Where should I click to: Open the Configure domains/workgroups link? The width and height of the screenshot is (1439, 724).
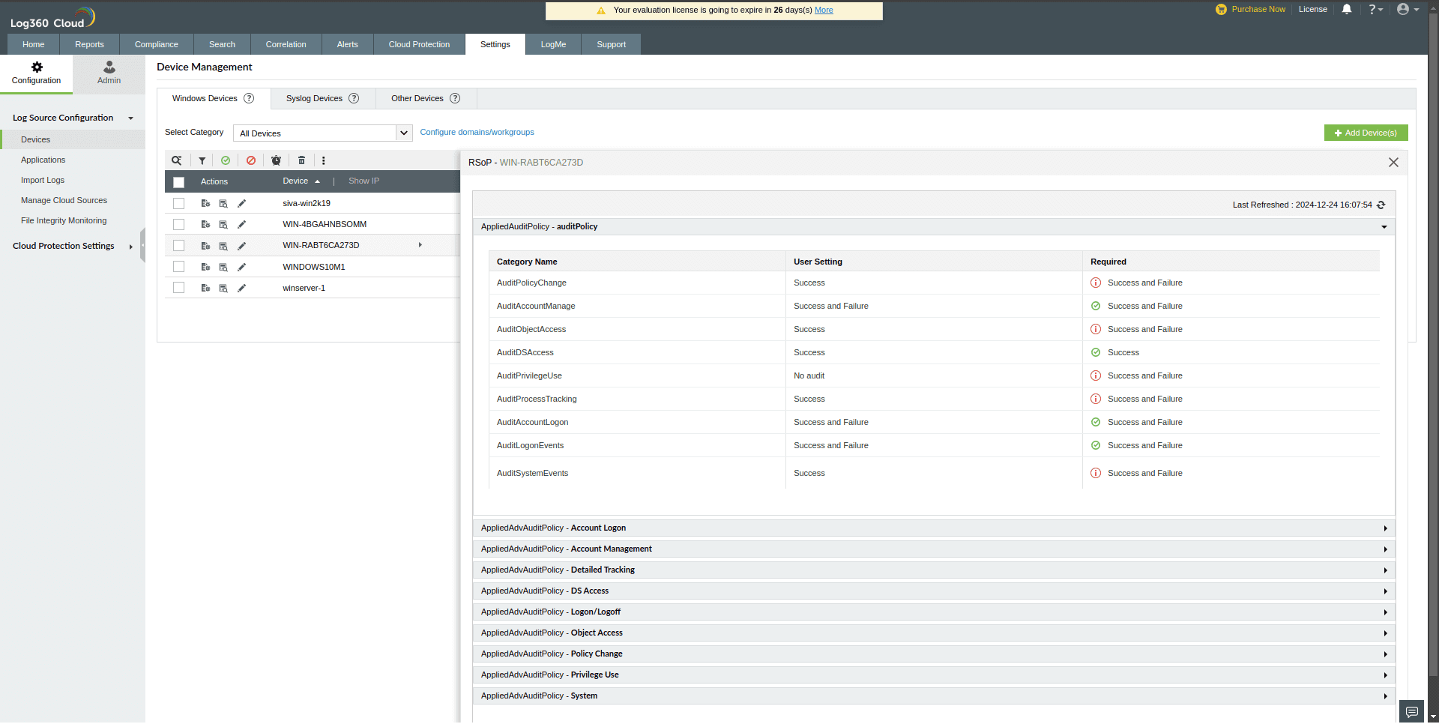point(477,132)
